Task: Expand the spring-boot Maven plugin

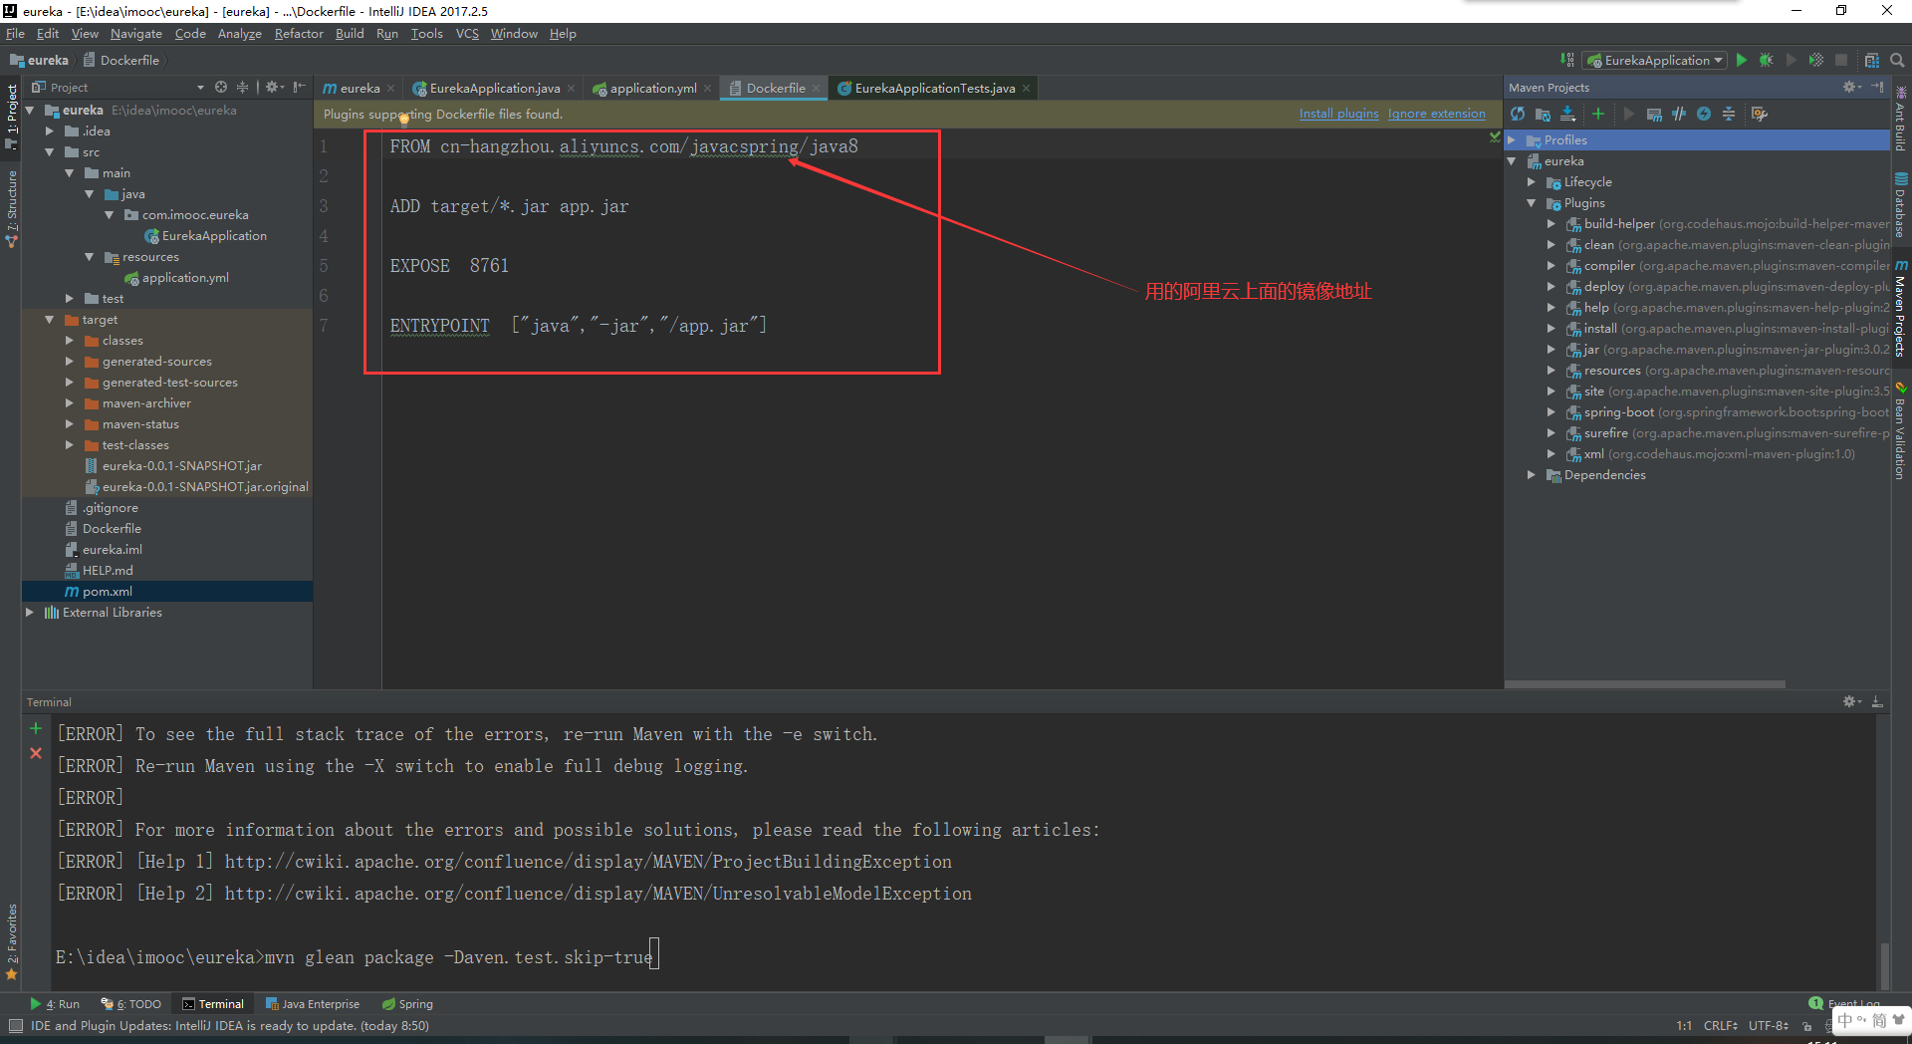Action: tap(1552, 411)
